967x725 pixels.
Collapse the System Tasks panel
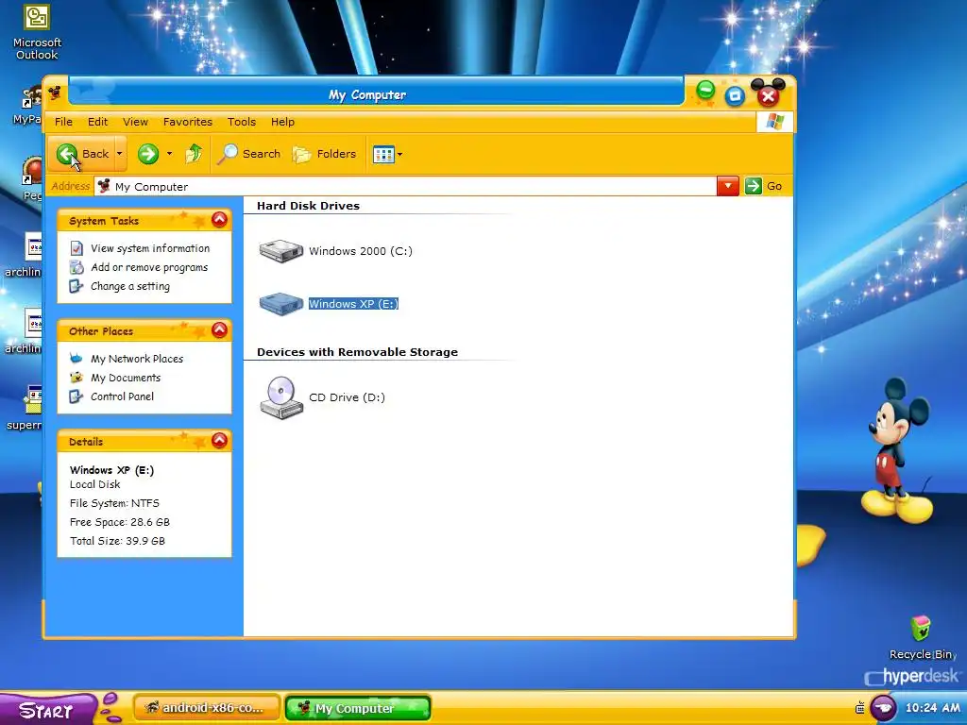pos(219,220)
